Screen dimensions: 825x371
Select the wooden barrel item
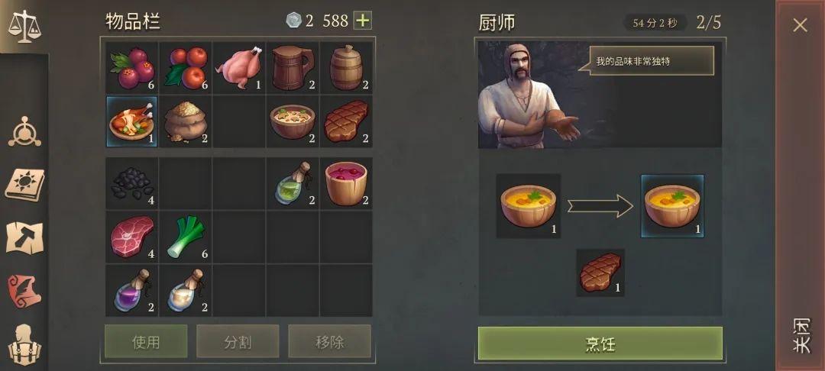point(346,68)
